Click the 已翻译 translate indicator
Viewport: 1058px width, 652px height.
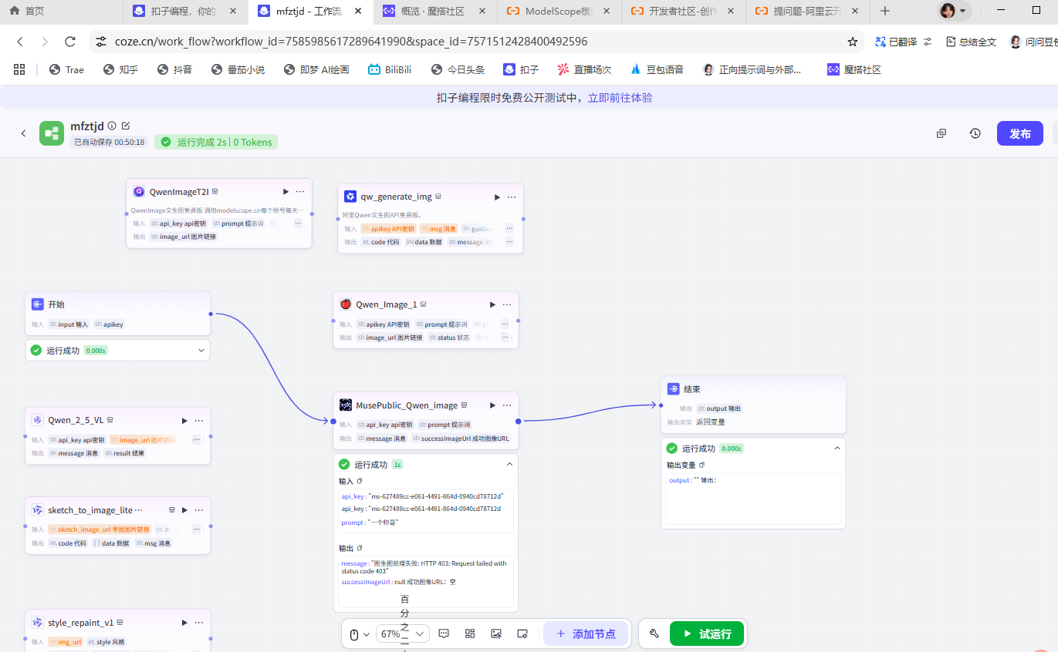(895, 42)
